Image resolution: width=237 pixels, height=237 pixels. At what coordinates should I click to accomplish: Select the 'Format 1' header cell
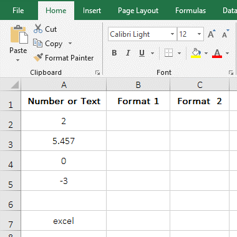click(x=138, y=101)
